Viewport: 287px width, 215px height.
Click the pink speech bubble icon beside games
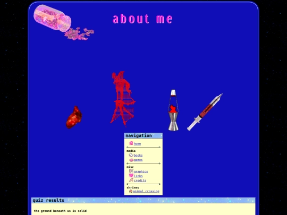(x=131, y=160)
